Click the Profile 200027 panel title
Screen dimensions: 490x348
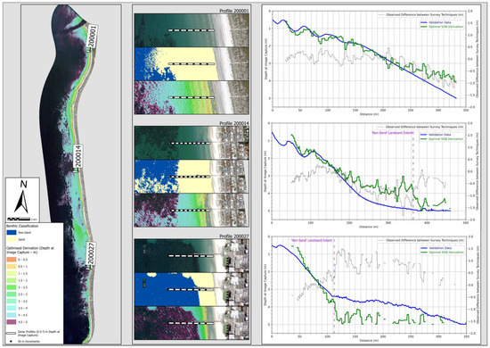(x=233, y=236)
